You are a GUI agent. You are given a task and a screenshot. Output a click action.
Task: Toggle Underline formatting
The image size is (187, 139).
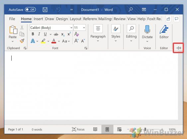(x=45, y=34)
